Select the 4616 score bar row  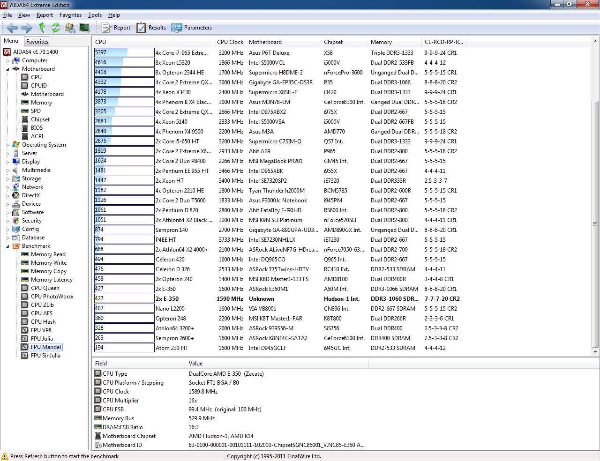[x=124, y=62]
